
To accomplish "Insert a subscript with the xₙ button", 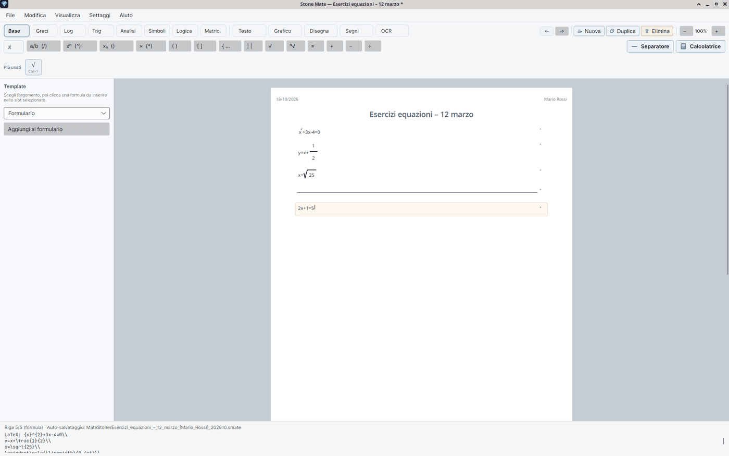I will pyautogui.click(x=117, y=46).
